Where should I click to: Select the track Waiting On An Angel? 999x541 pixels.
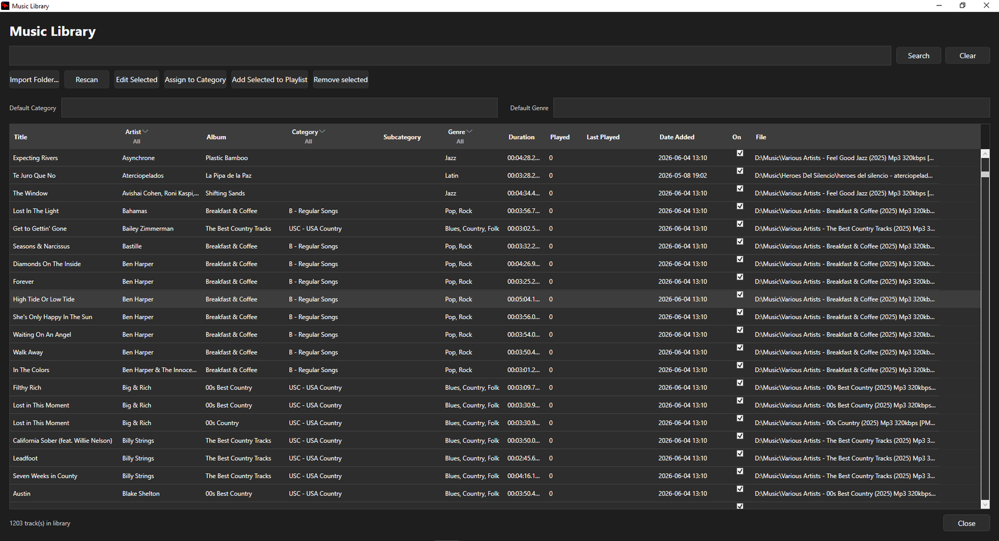click(x=42, y=335)
